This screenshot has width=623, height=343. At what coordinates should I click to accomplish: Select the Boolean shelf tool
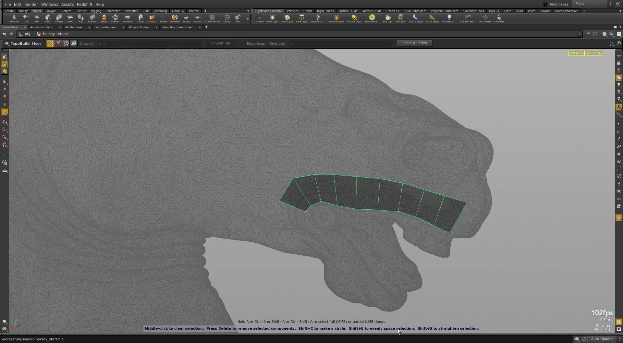coord(92,18)
